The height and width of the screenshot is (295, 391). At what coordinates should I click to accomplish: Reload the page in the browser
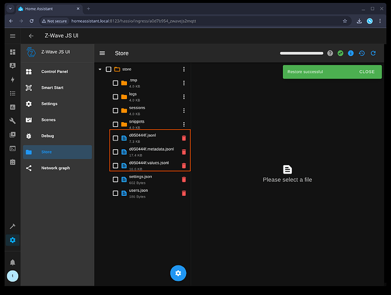(x=31, y=21)
